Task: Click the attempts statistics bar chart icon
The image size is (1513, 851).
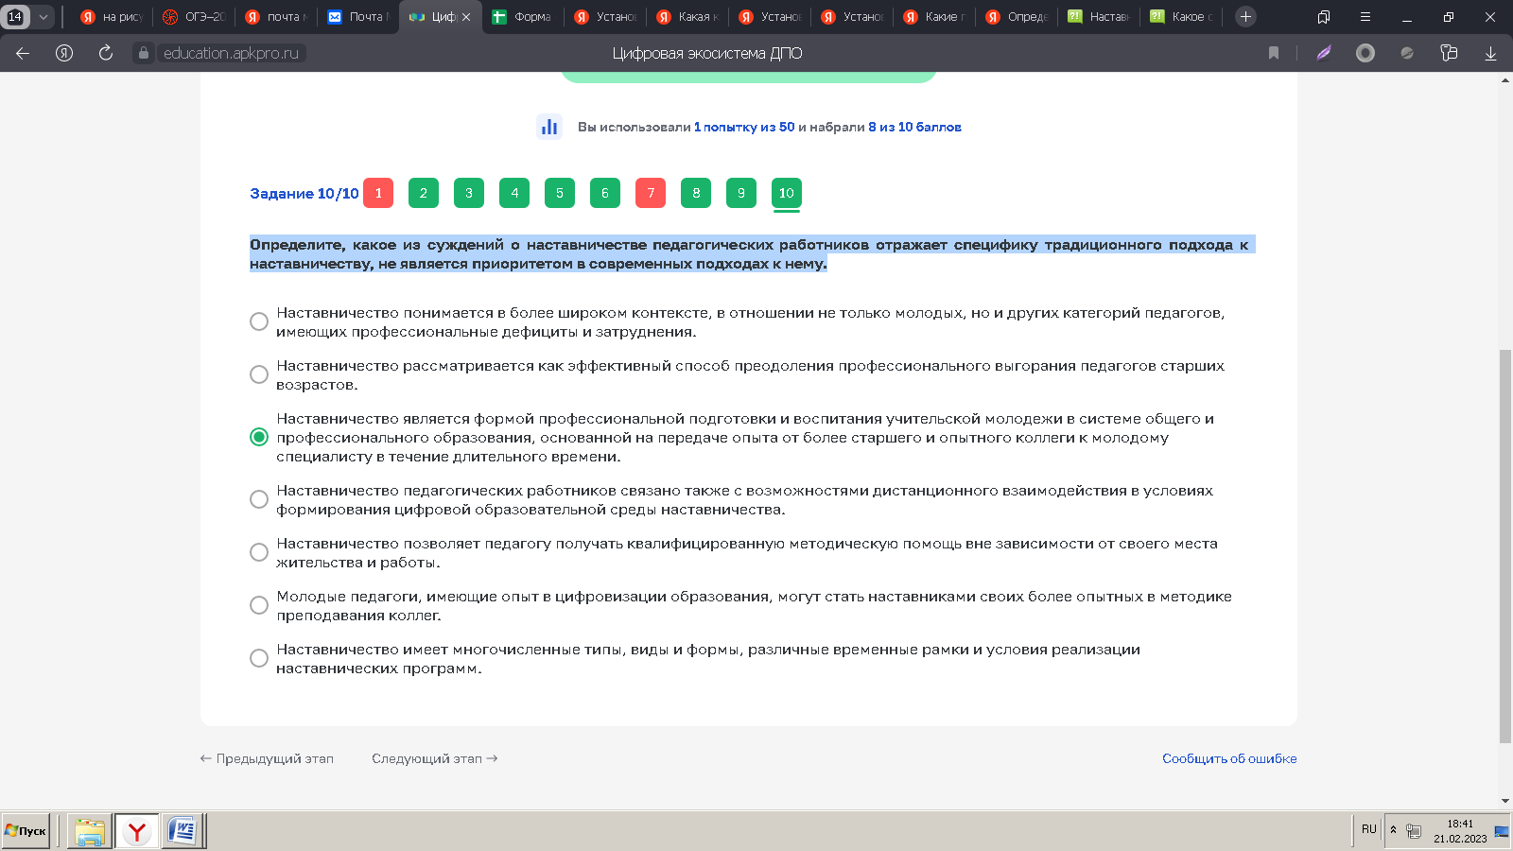Action: (x=549, y=127)
